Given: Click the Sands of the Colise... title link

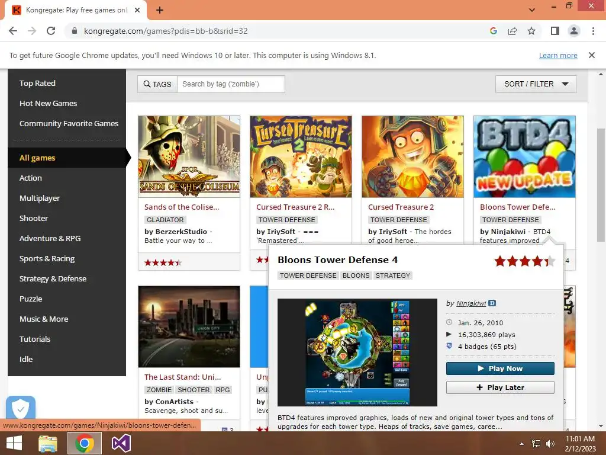Looking at the screenshot, I should pyautogui.click(x=182, y=207).
